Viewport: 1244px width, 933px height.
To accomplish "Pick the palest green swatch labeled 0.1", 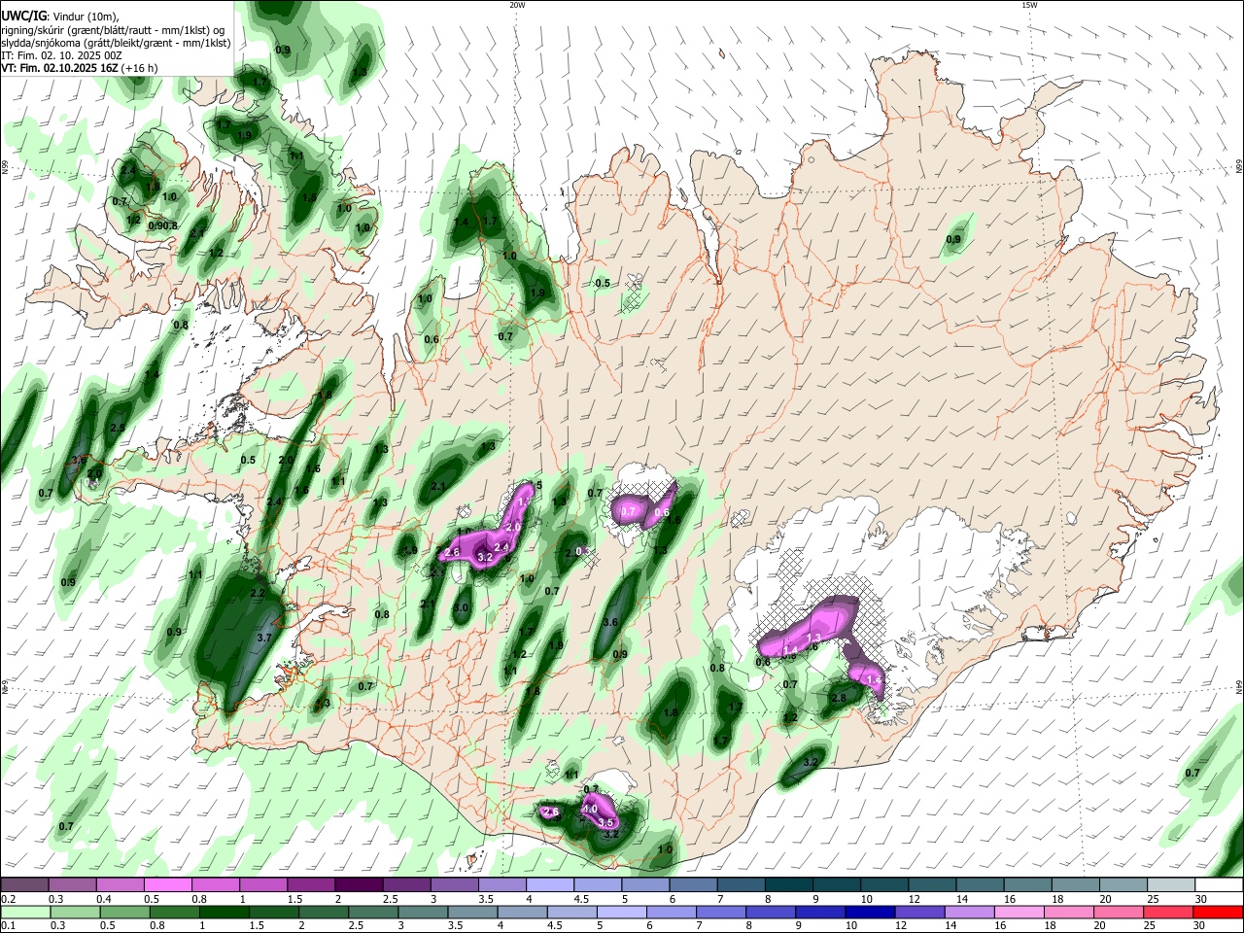I will point(24,912).
